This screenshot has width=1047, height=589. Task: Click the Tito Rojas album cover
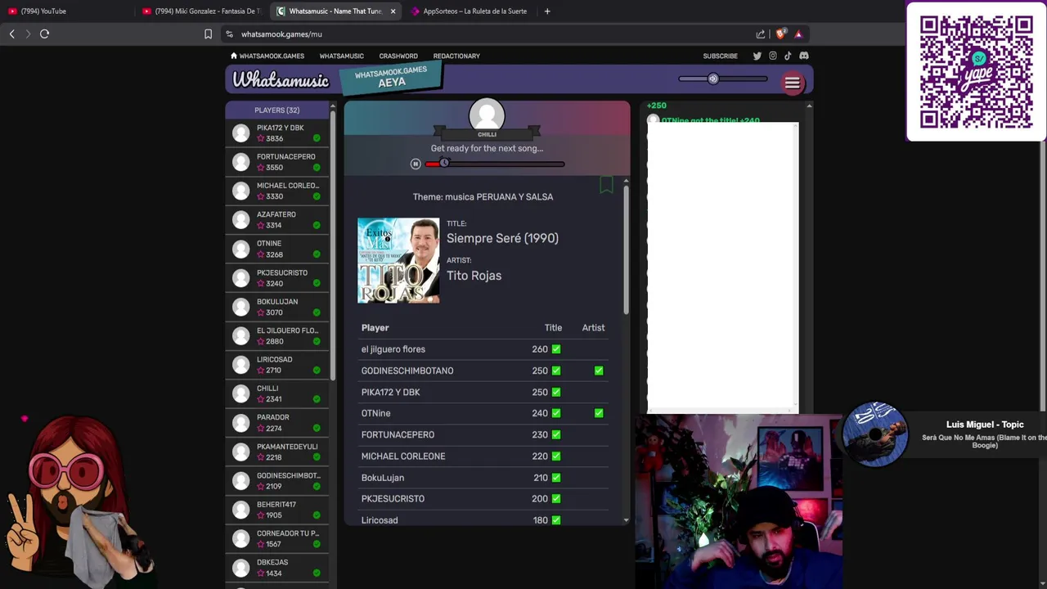[398, 260]
